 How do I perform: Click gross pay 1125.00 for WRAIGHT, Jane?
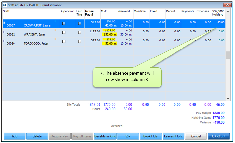tap(95, 31)
